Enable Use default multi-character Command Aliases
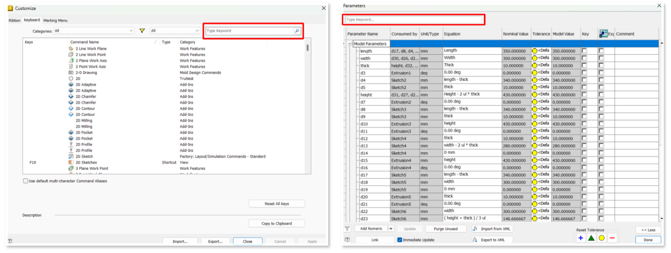The width and height of the screenshot is (671, 253). click(x=26, y=181)
